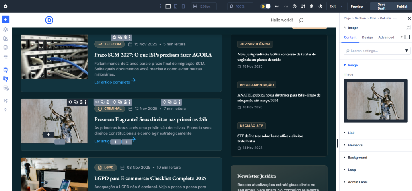
Task: Toggle the light/dark mode switch
Action: tap(266, 6)
